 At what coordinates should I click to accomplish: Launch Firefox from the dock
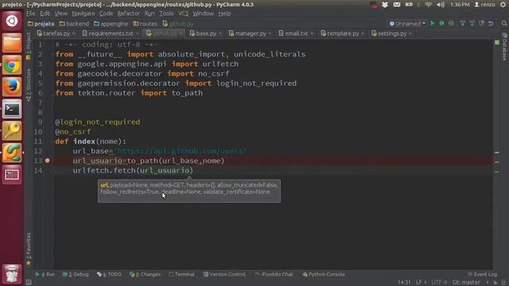pyautogui.click(x=12, y=87)
